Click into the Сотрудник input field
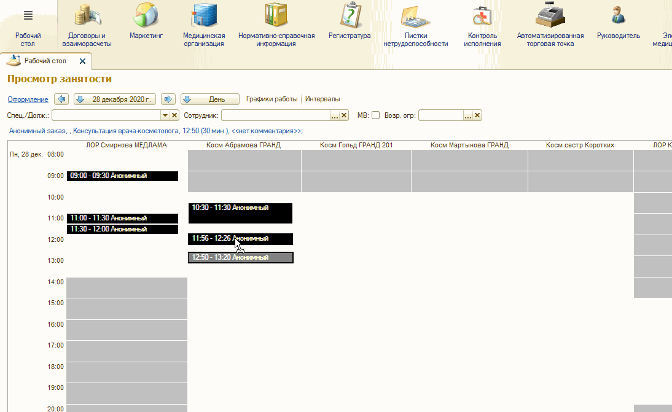672x412 pixels. point(275,115)
